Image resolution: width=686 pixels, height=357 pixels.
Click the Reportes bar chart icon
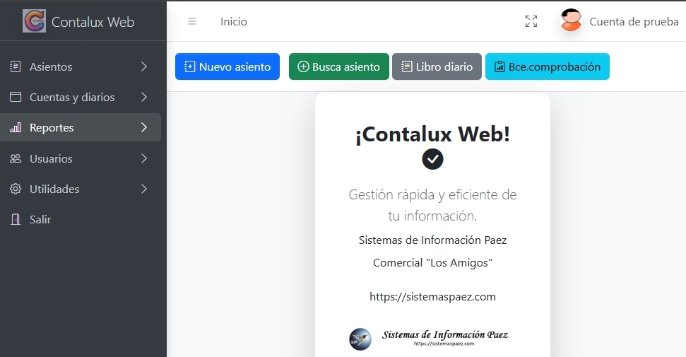tap(16, 128)
